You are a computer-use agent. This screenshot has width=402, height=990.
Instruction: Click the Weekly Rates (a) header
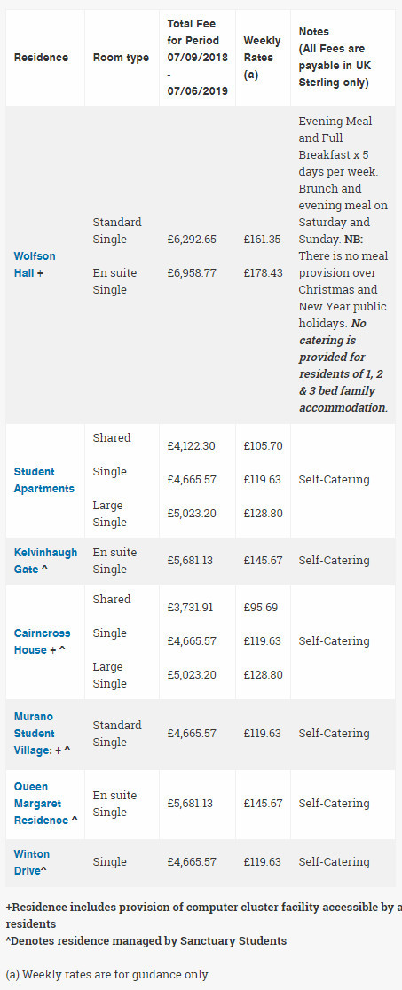262,58
